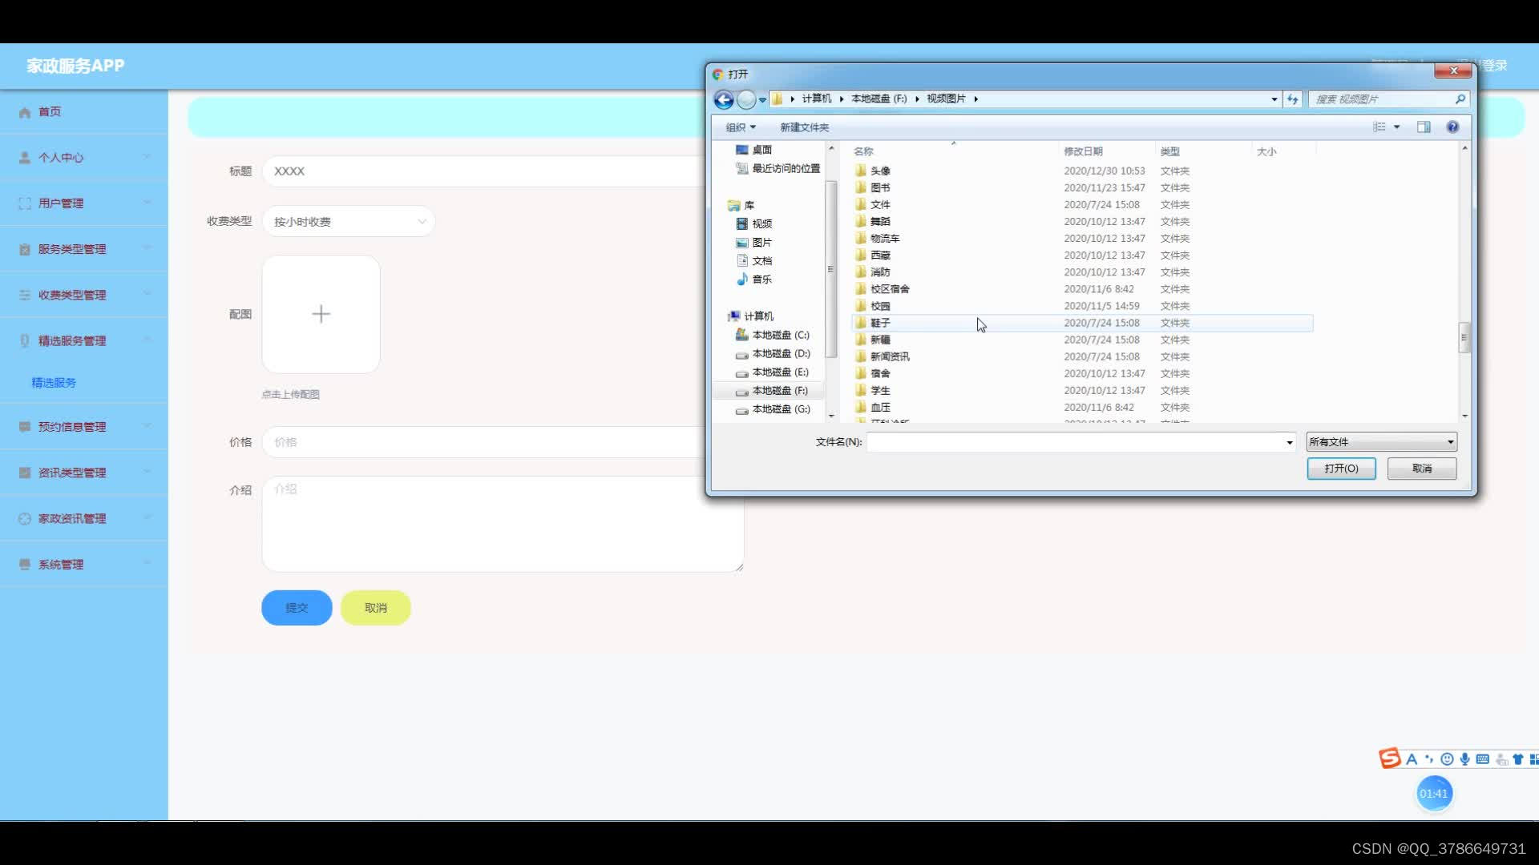Sort by 名称 column header

tap(954, 151)
